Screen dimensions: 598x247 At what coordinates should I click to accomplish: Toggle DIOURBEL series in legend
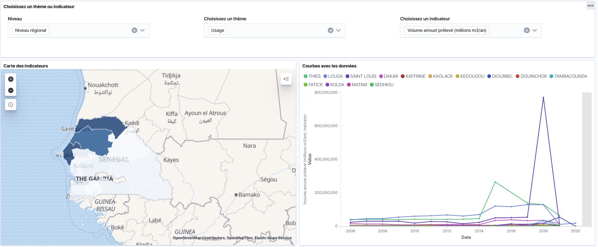coord(500,76)
